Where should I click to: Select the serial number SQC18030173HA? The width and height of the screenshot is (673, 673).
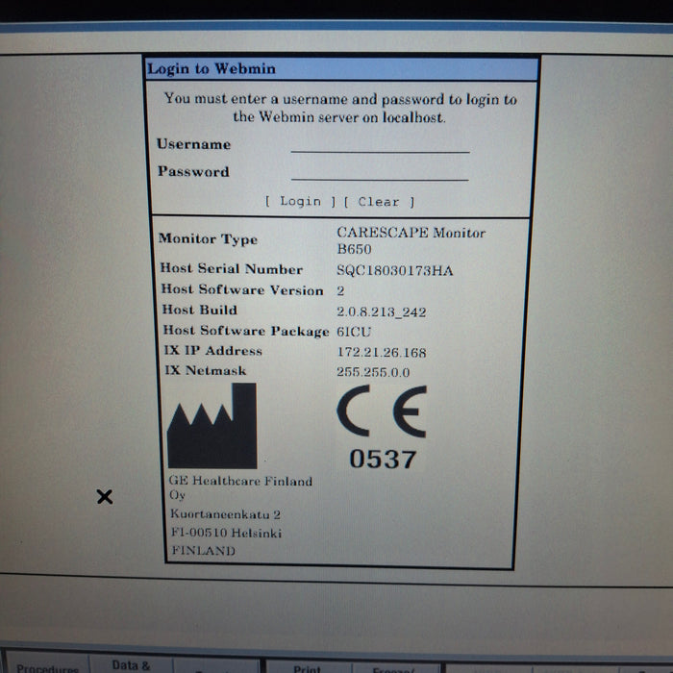click(x=394, y=270)
